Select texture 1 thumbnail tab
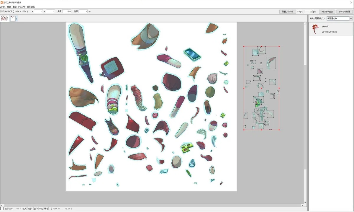The width and height of the screenshot is (354, 212). [x=13, y=19]
